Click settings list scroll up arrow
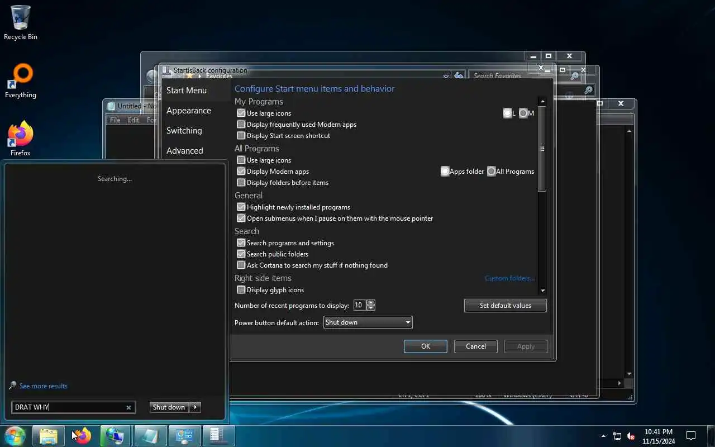The image size is (715, 447). 542,101
